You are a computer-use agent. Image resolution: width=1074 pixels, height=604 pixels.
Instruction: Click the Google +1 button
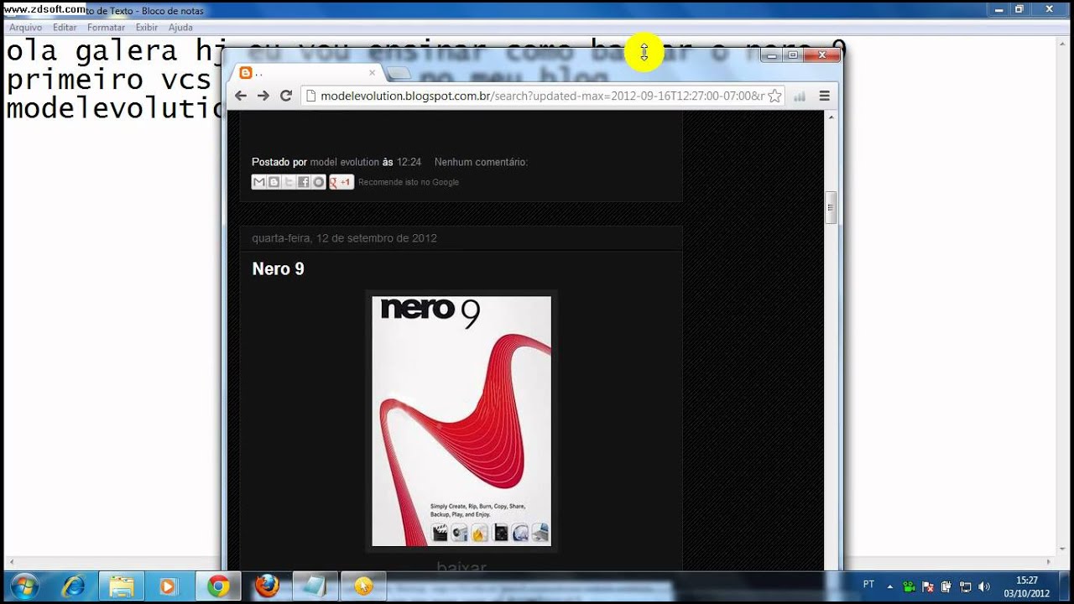click(341, 182)
